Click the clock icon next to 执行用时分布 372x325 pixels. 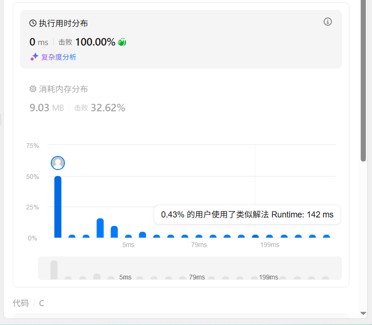[33, 23]
